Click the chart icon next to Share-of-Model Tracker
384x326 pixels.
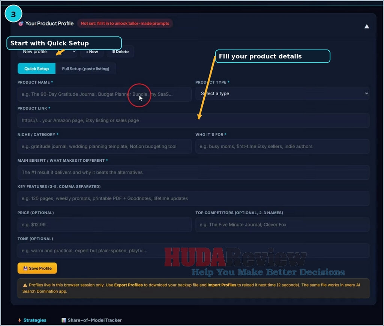point(64,320)
